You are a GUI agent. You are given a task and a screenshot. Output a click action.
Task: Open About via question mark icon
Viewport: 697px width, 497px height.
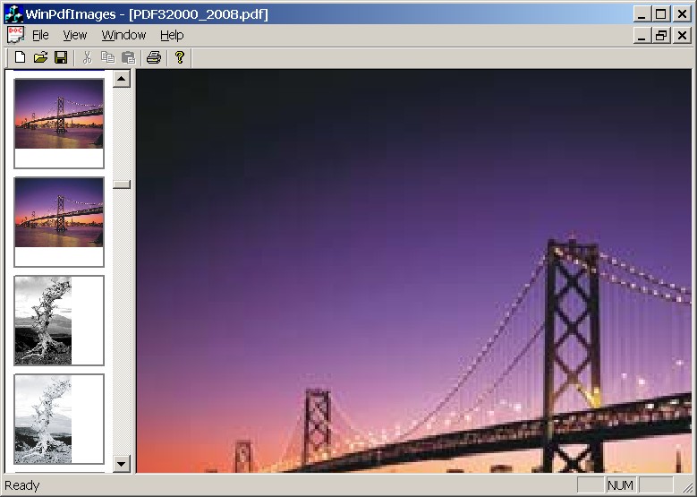pos(180,58)
